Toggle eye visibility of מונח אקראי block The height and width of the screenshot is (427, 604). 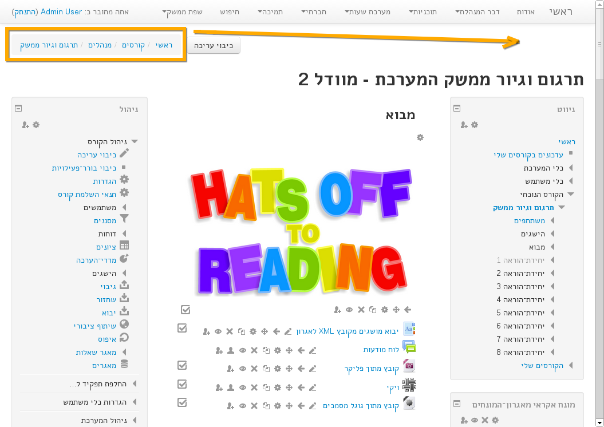coord(475,420)
